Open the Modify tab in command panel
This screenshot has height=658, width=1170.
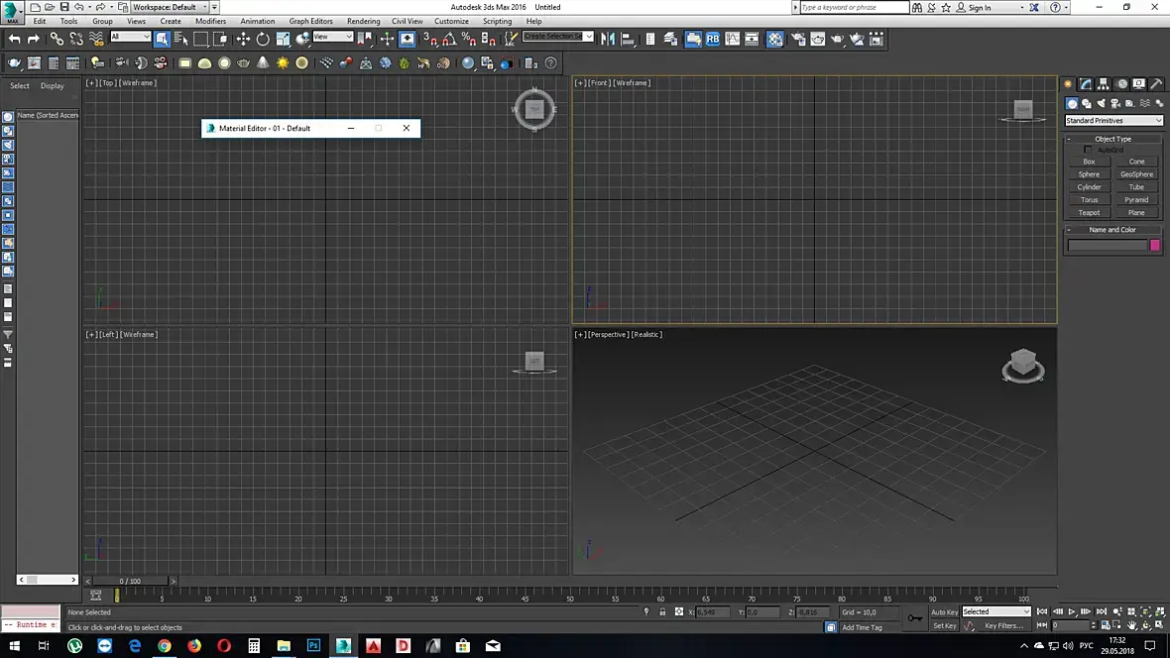click(x=1086, y=84)
